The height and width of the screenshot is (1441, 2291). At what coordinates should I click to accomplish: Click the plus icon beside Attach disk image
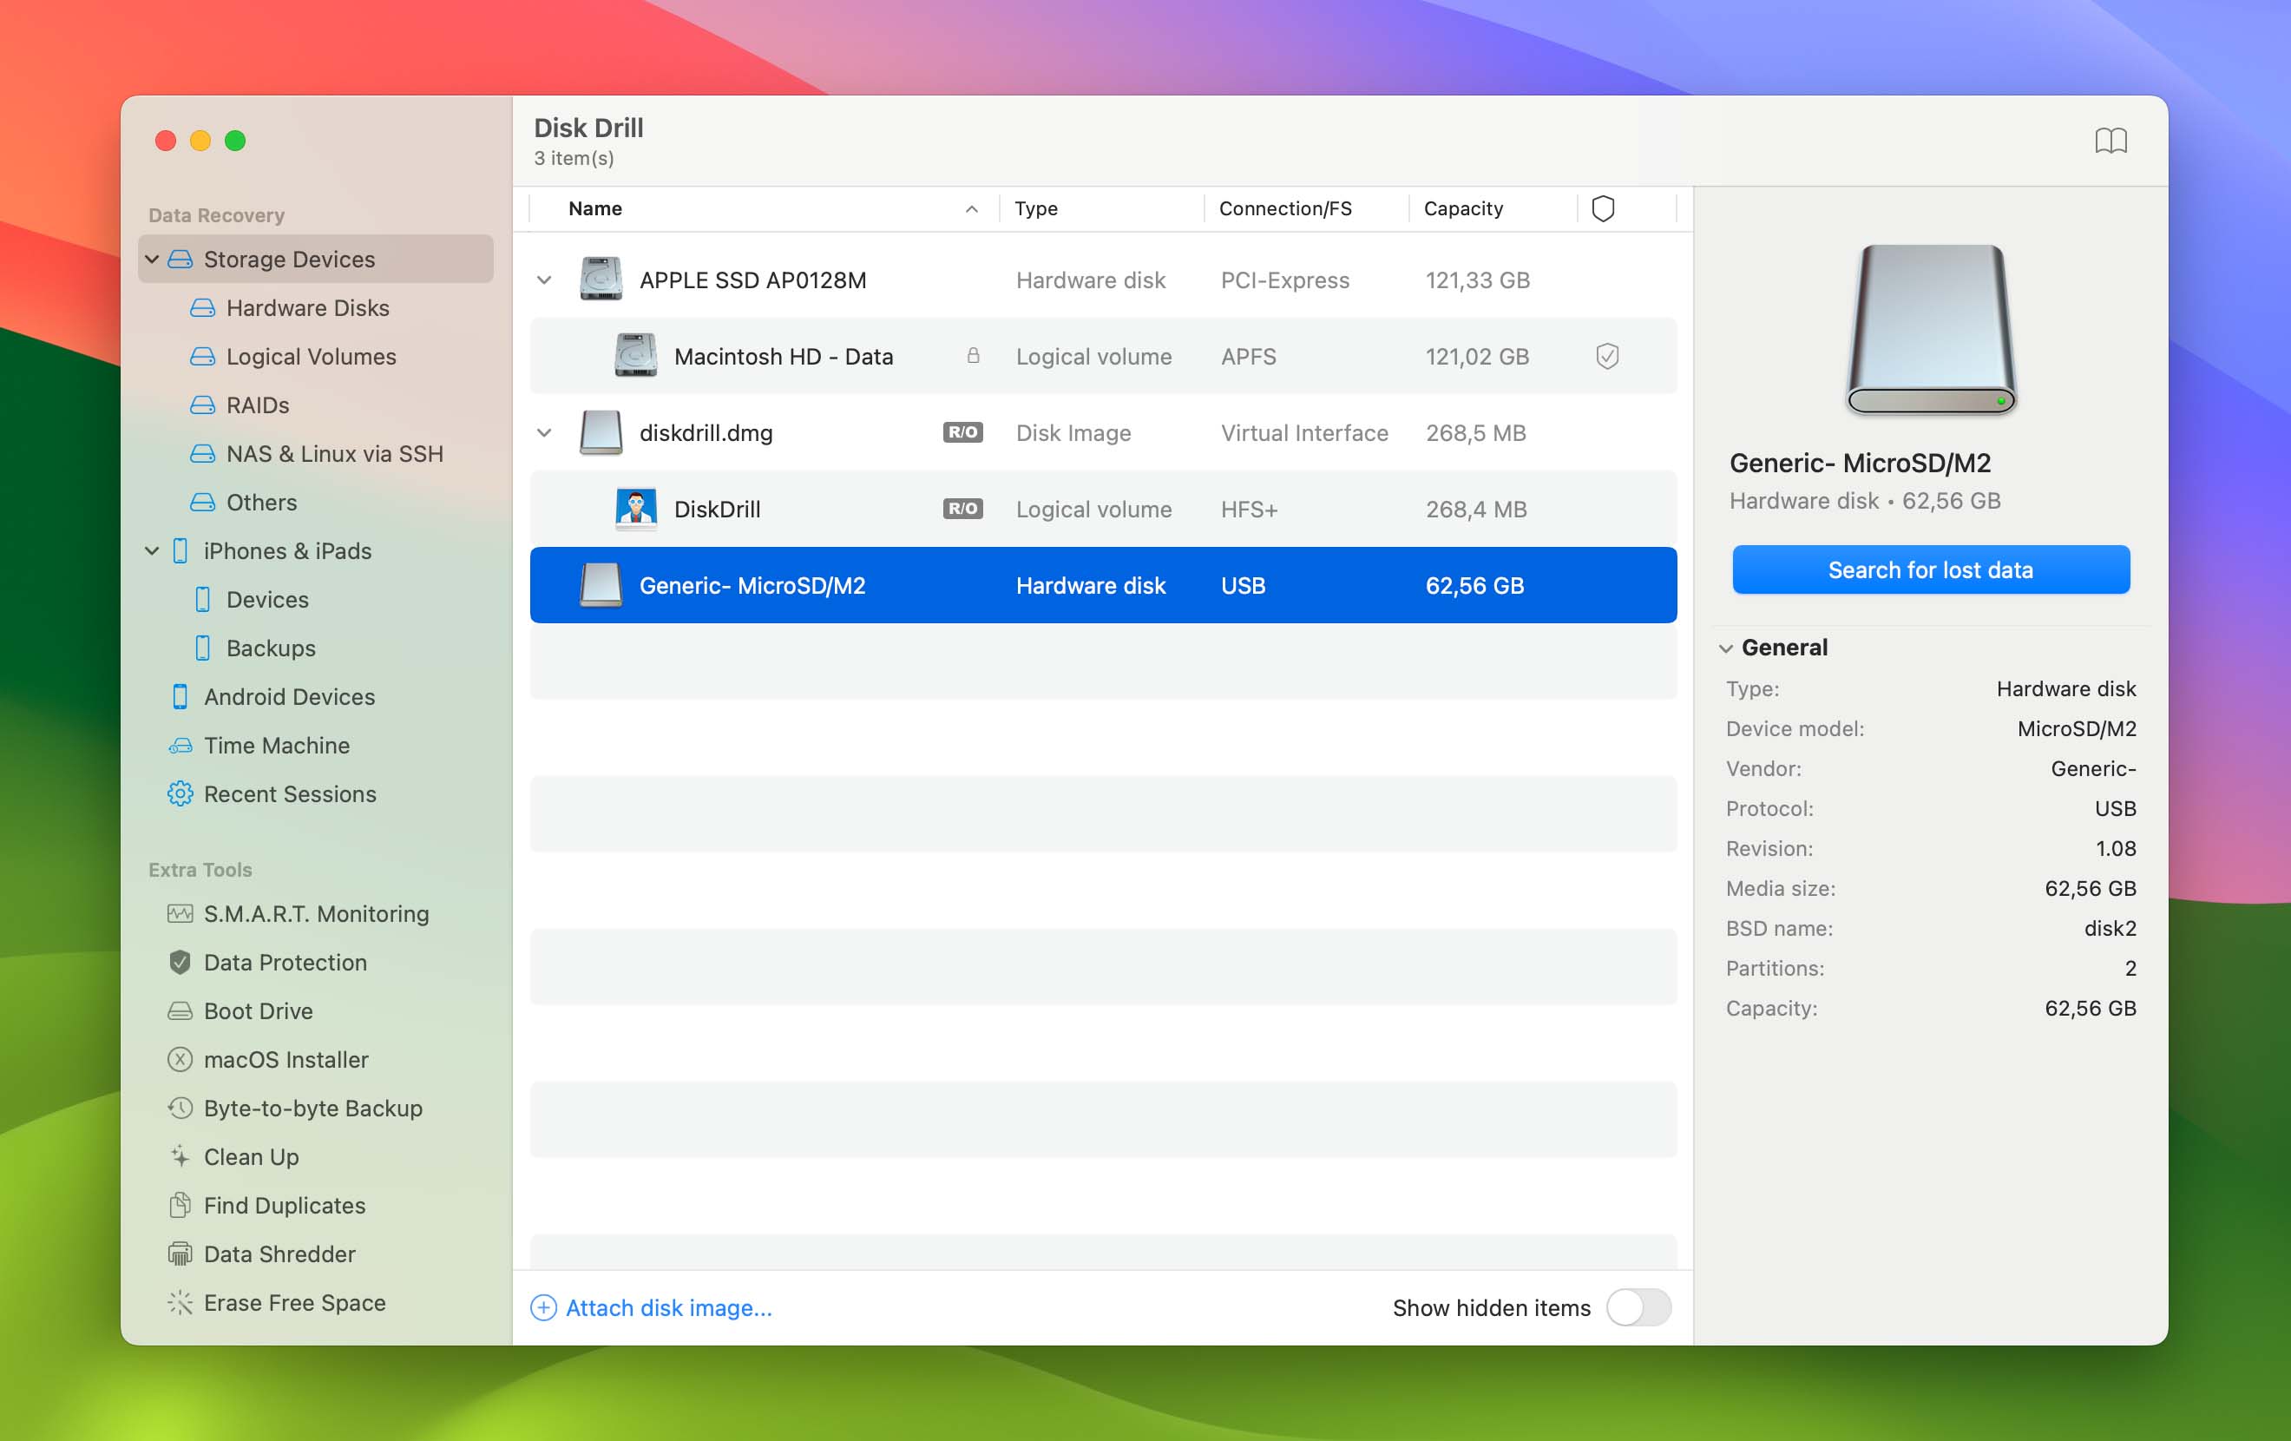click(x=543, y=1306)
